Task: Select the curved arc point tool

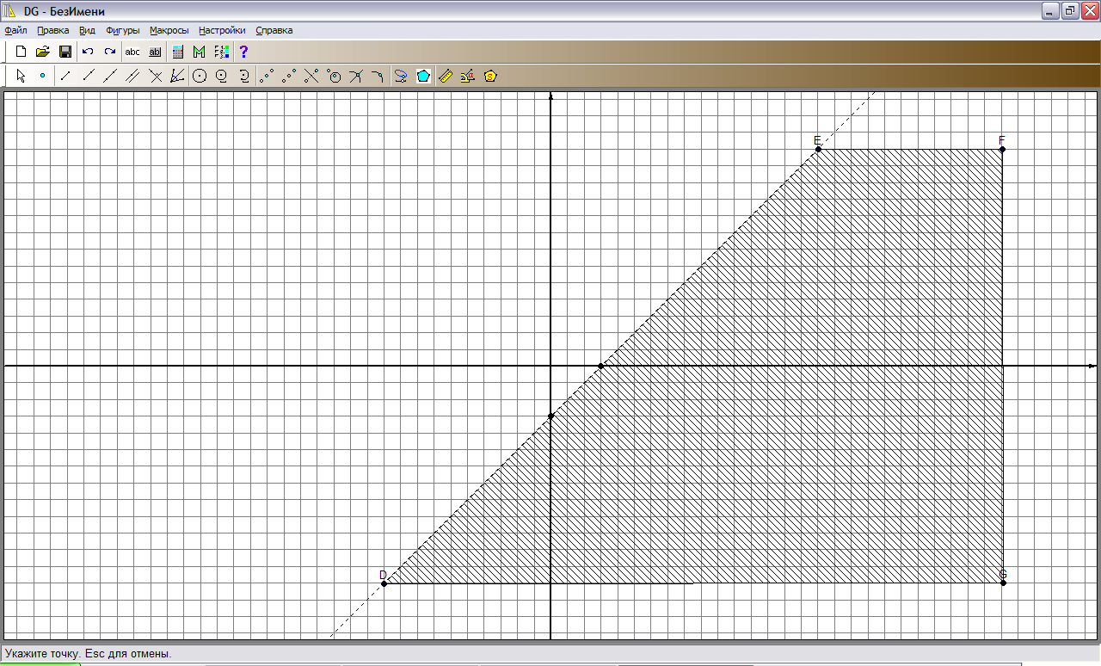Action: (x=378, y=76)
